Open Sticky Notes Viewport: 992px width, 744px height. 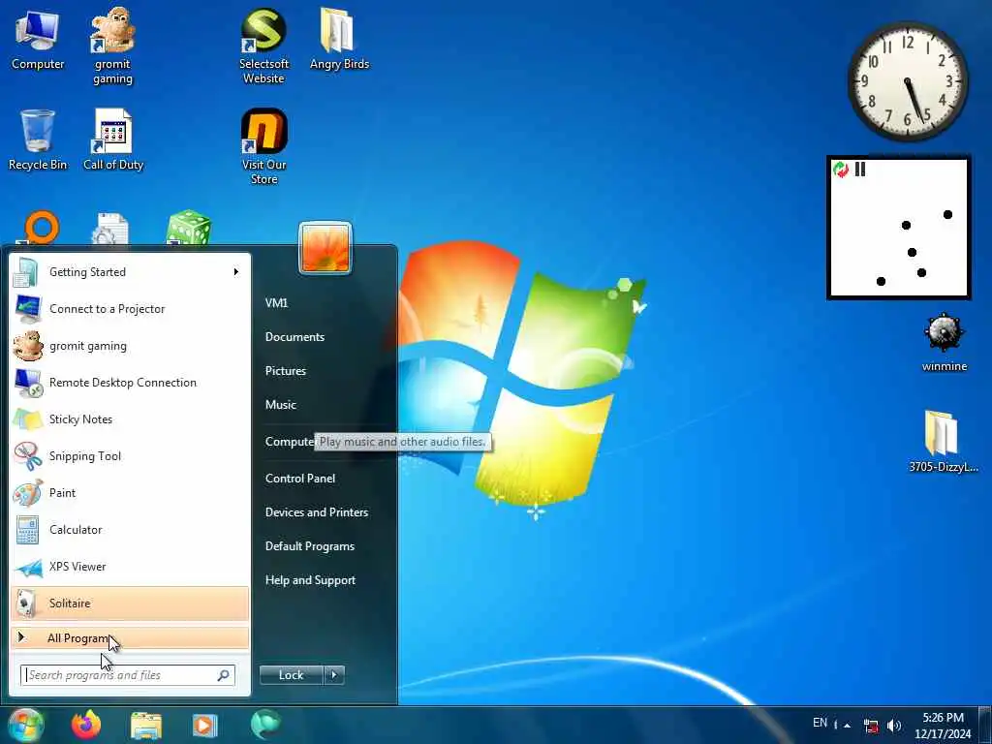click(x=130, y=418)
